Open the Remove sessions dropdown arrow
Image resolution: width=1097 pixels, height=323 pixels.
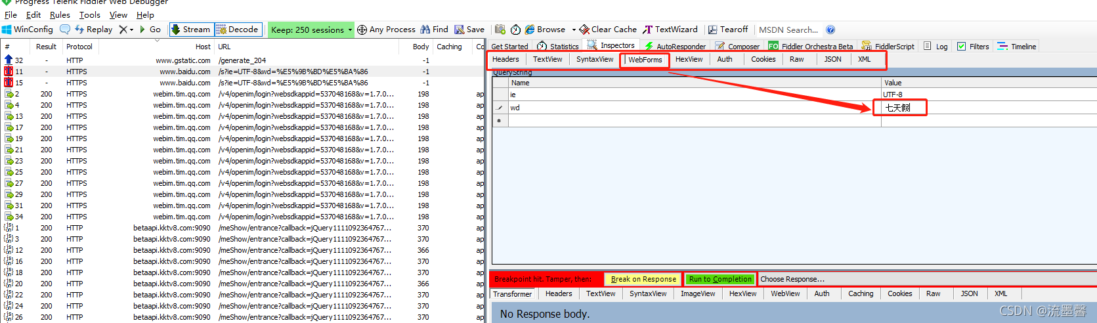click(x=131, y=30)
